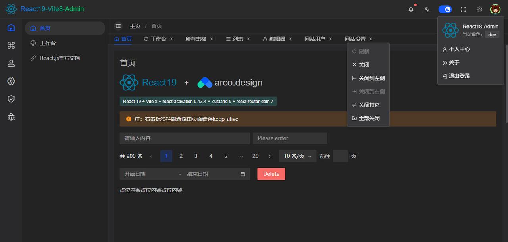Enter fullscreen mode via header icon
The width and height of the screenshot is (508, 242).
(x=463, y=9)
